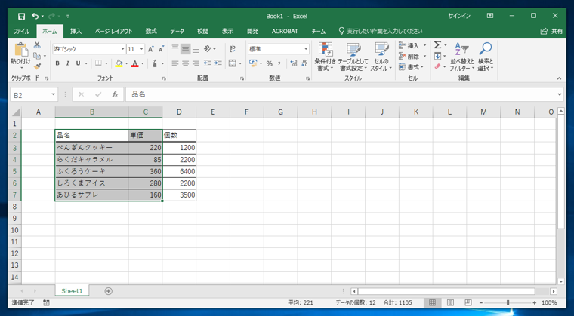Click the Clear eraser icon
Viewport: 574px width, 316px height.
pyautogui.click(x=438, y=66)
